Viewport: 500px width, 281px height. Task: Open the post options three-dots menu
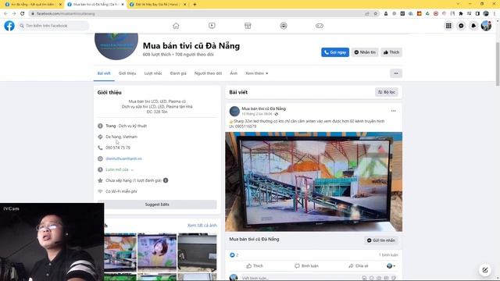394,111
